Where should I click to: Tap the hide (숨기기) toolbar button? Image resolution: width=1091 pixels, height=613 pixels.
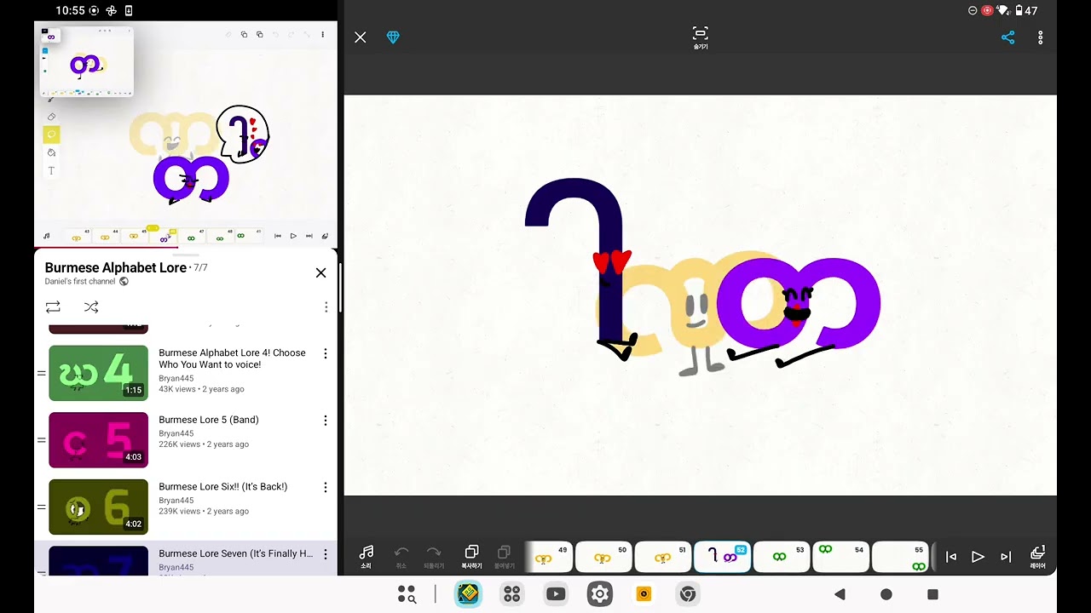click(700, 37)
